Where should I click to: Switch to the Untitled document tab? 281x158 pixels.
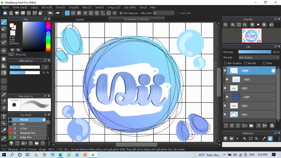[80, 19]
